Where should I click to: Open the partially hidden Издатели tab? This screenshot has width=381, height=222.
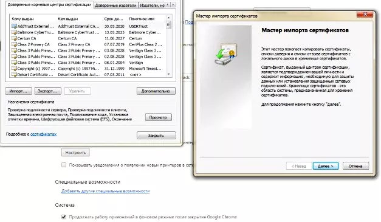pos(152,5)
